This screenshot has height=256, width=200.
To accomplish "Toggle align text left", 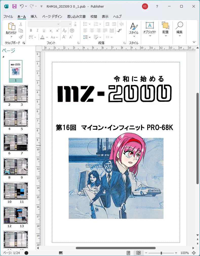I will coord(85,31).
